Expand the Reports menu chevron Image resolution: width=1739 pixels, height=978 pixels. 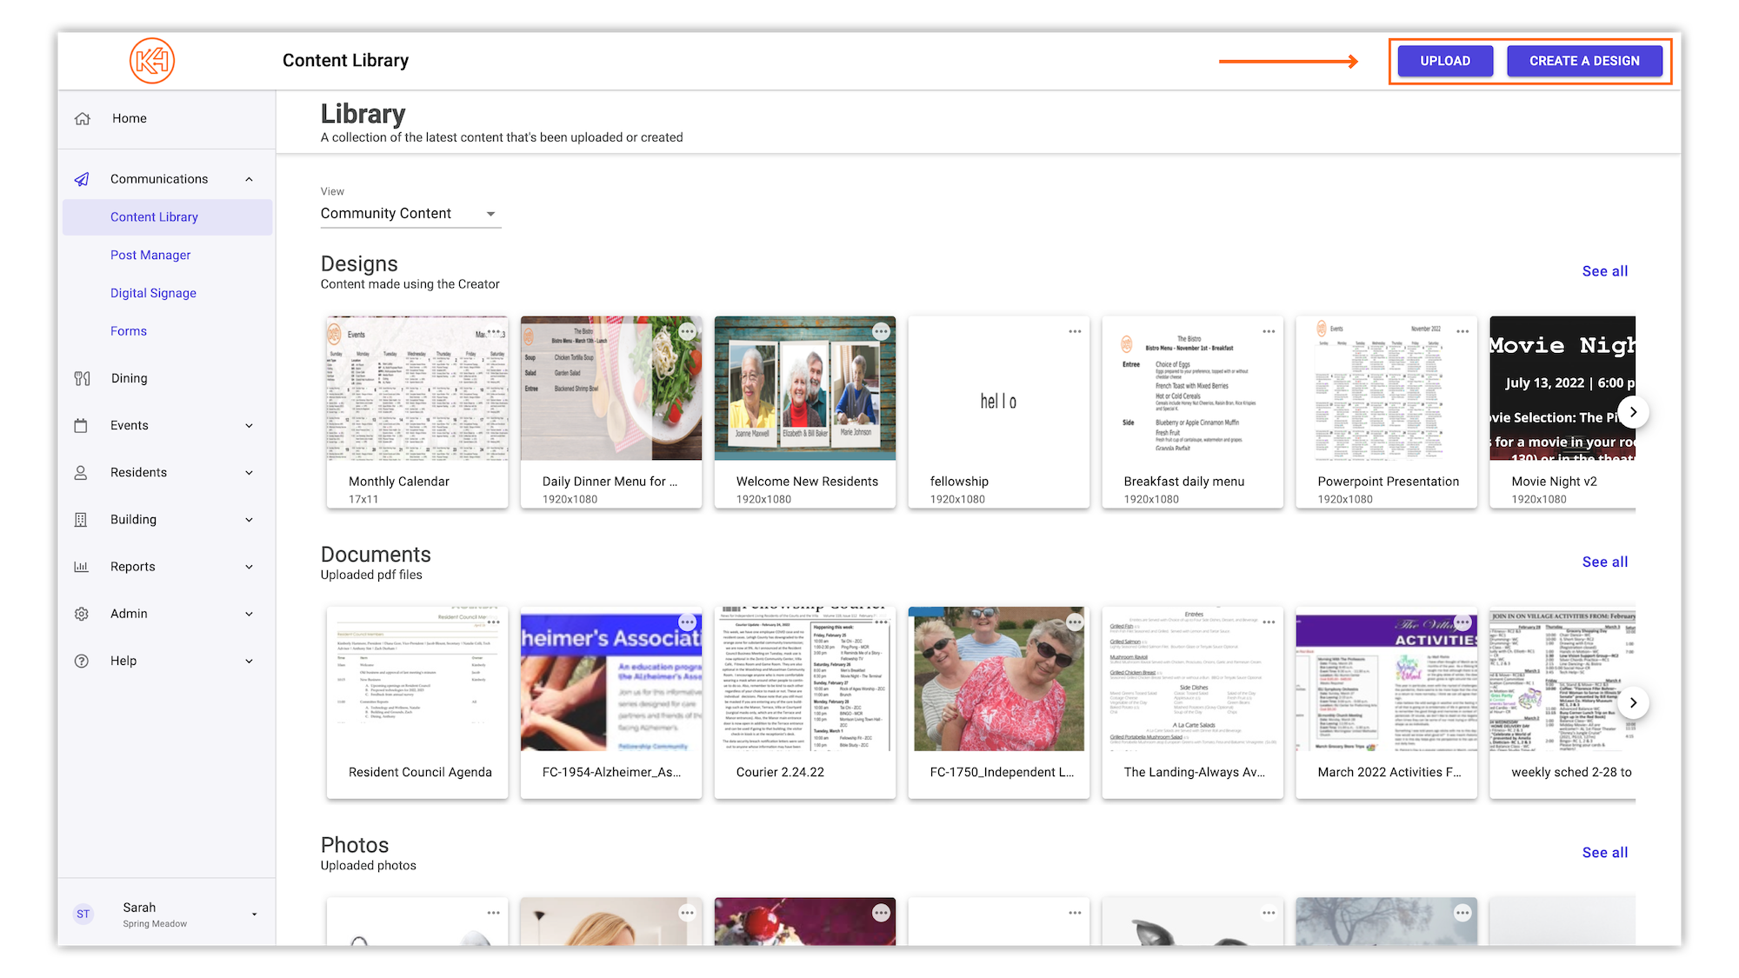pyautogui.click(x=250, y=567)
